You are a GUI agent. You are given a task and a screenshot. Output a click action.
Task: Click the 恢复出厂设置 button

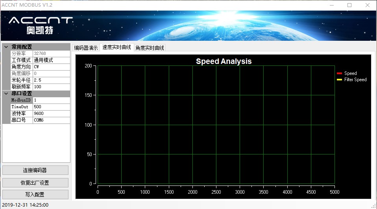pyautogui.click(x=35, y=183)
